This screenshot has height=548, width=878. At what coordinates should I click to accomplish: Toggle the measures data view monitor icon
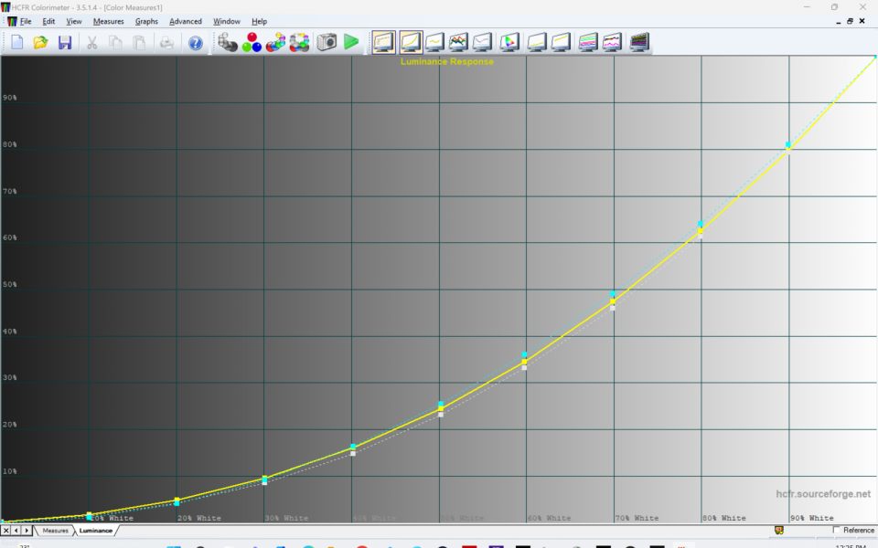384,43
